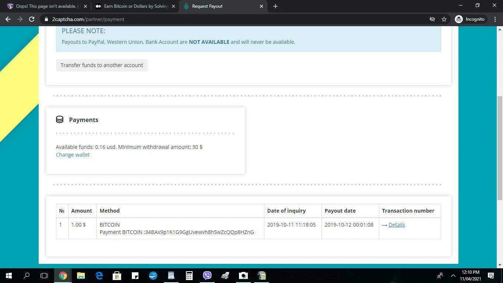Click the browser back arrow
Image resolution: width=503 pixels, height=283 pixels.
point(8,19)
